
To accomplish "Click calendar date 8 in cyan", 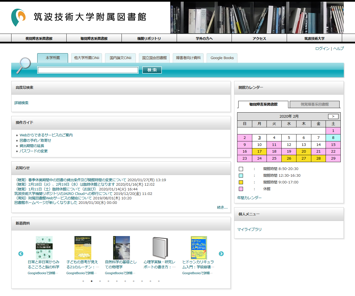I will click(333, 137).
